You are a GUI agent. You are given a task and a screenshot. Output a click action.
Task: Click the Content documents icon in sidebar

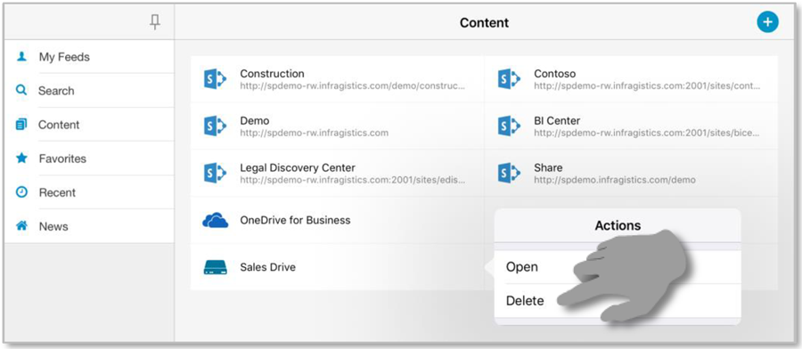point(21,124)
